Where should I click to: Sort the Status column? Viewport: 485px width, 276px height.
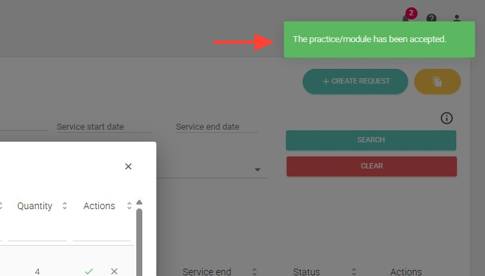353,271
